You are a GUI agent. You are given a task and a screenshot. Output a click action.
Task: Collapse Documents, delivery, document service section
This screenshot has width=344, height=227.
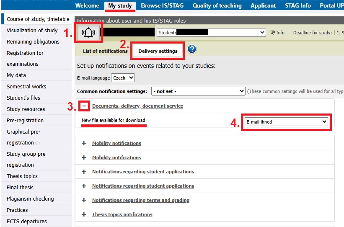(x=84, y=106)
